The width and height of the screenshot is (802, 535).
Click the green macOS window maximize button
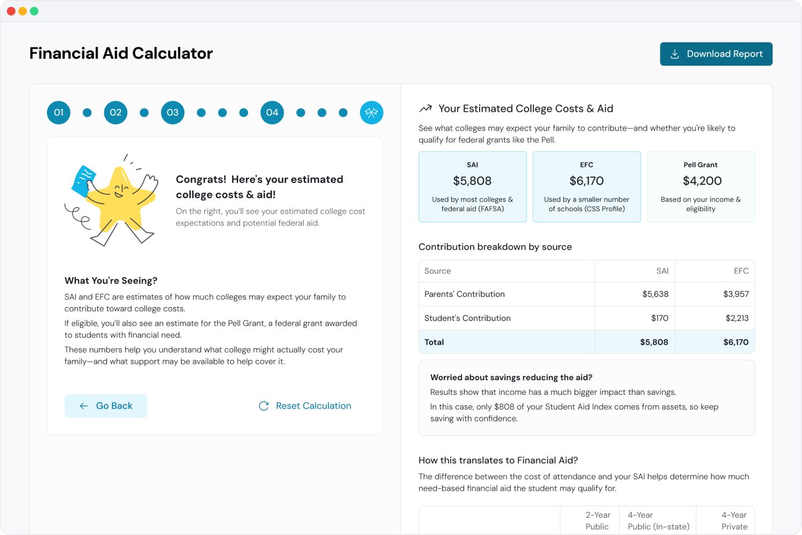(34, 11)
